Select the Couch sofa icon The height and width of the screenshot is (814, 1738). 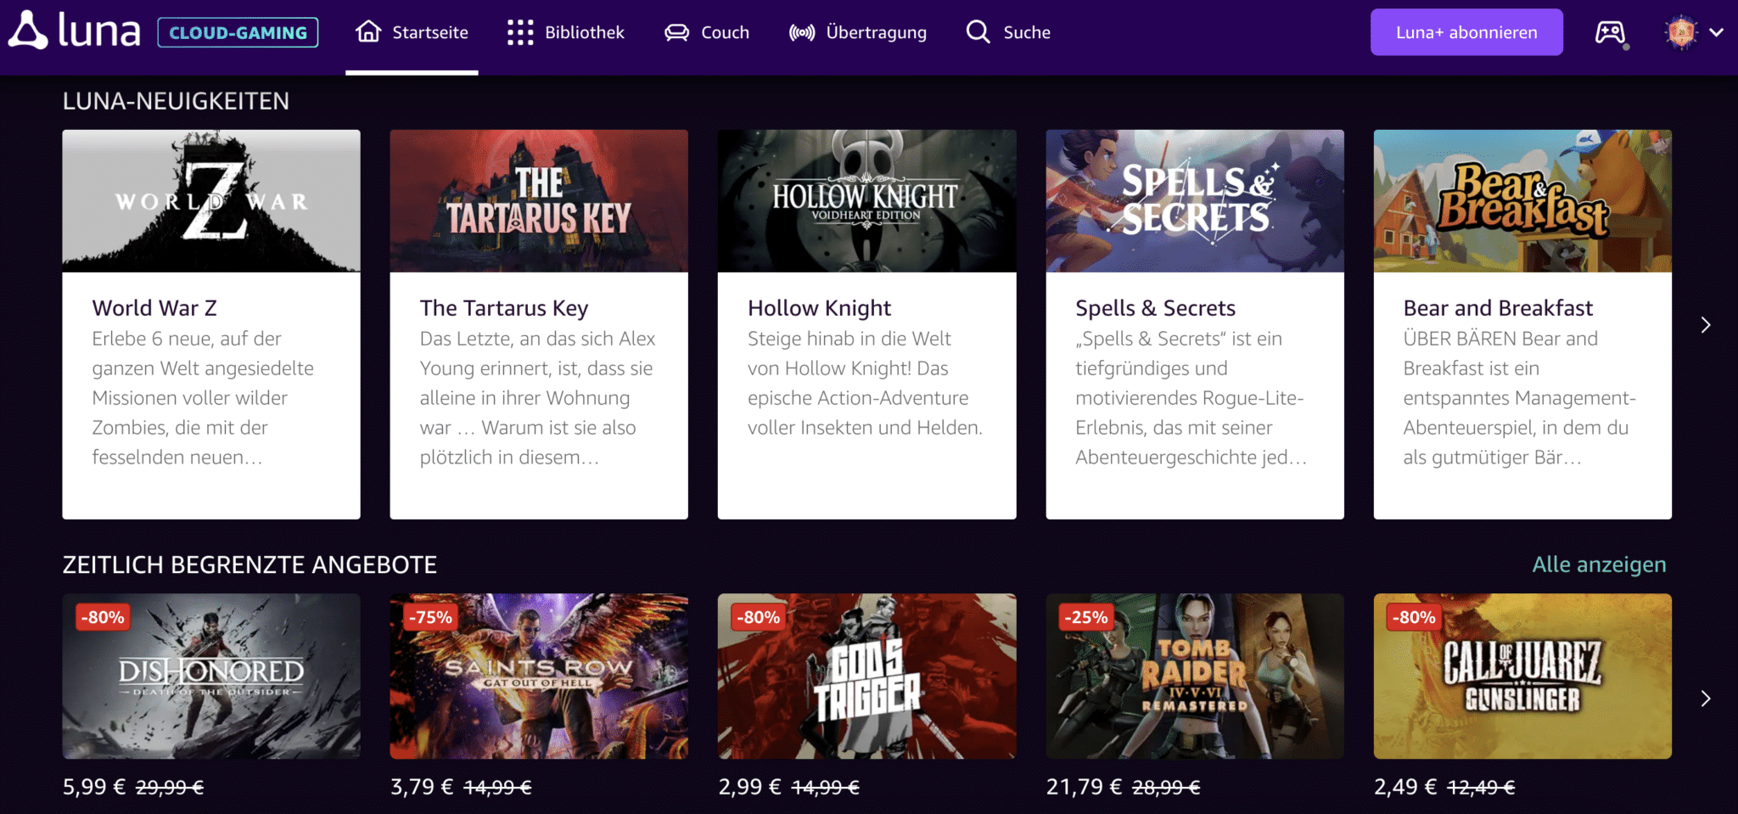(676, 32)
